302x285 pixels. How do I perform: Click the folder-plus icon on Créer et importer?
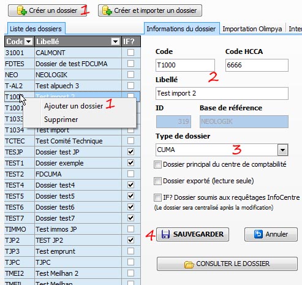coord(107,10)
